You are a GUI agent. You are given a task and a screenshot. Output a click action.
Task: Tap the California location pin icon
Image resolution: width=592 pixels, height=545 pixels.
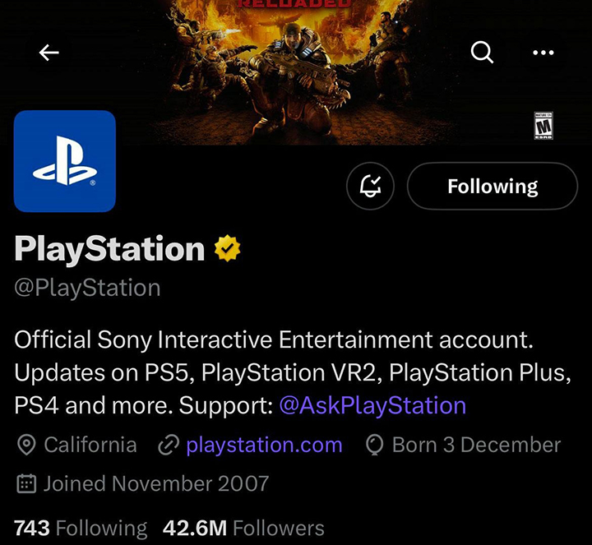pos(26,445)
